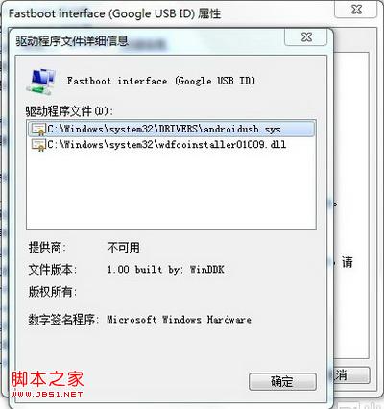Click the 不可用 provider value
The height and width of the screenshot is (409, 384).
123,247
